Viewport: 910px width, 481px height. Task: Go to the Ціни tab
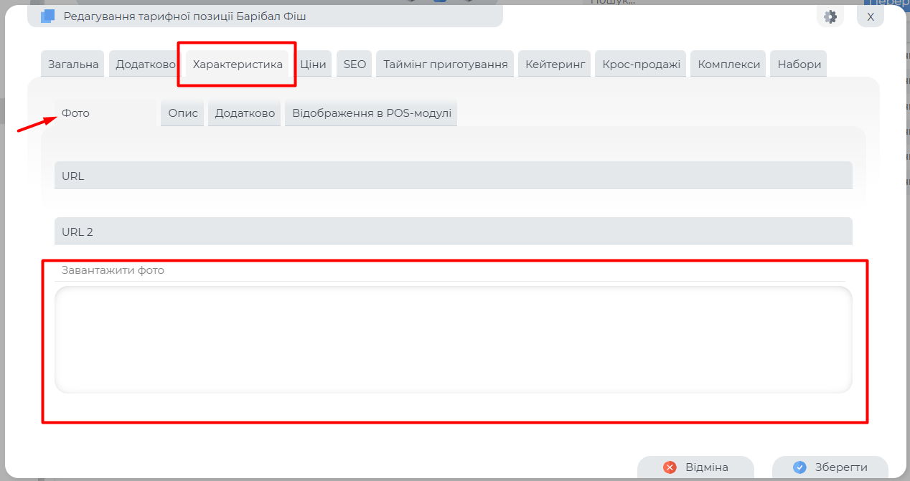(313, 64)
